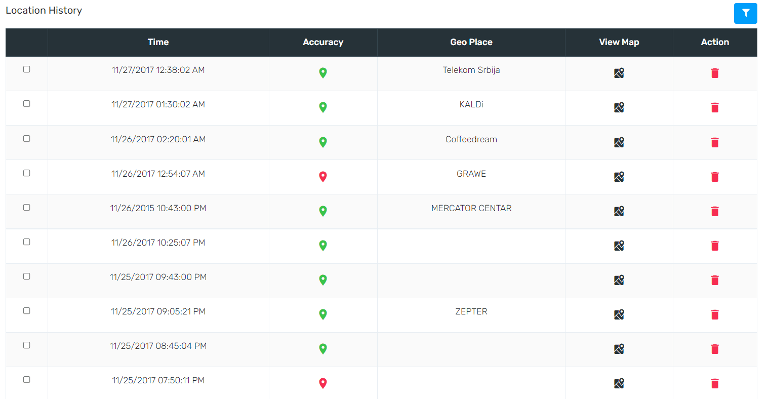Click the Geo Place column header
The height and width of the screenshot is (399, 769).
pos(471,43)
